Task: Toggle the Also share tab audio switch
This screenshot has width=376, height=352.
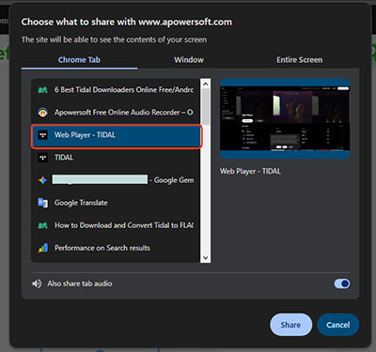Action: coord(342,283)
